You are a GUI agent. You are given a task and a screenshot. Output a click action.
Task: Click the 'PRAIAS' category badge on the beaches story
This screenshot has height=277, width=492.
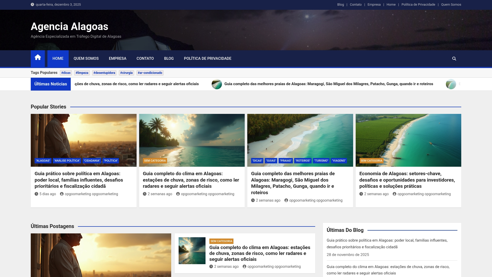[x=286, y=161]
